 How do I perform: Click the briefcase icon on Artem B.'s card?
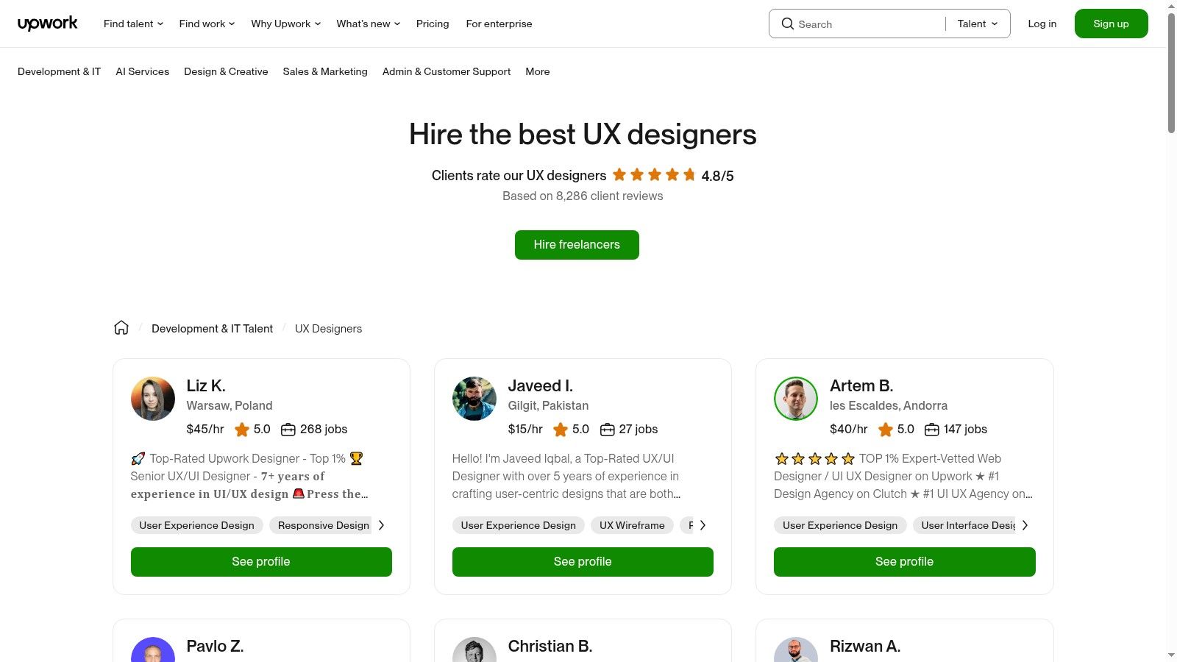point(932,429)
